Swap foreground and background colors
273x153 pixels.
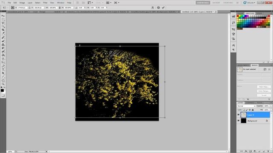click(x=4, y=88)
